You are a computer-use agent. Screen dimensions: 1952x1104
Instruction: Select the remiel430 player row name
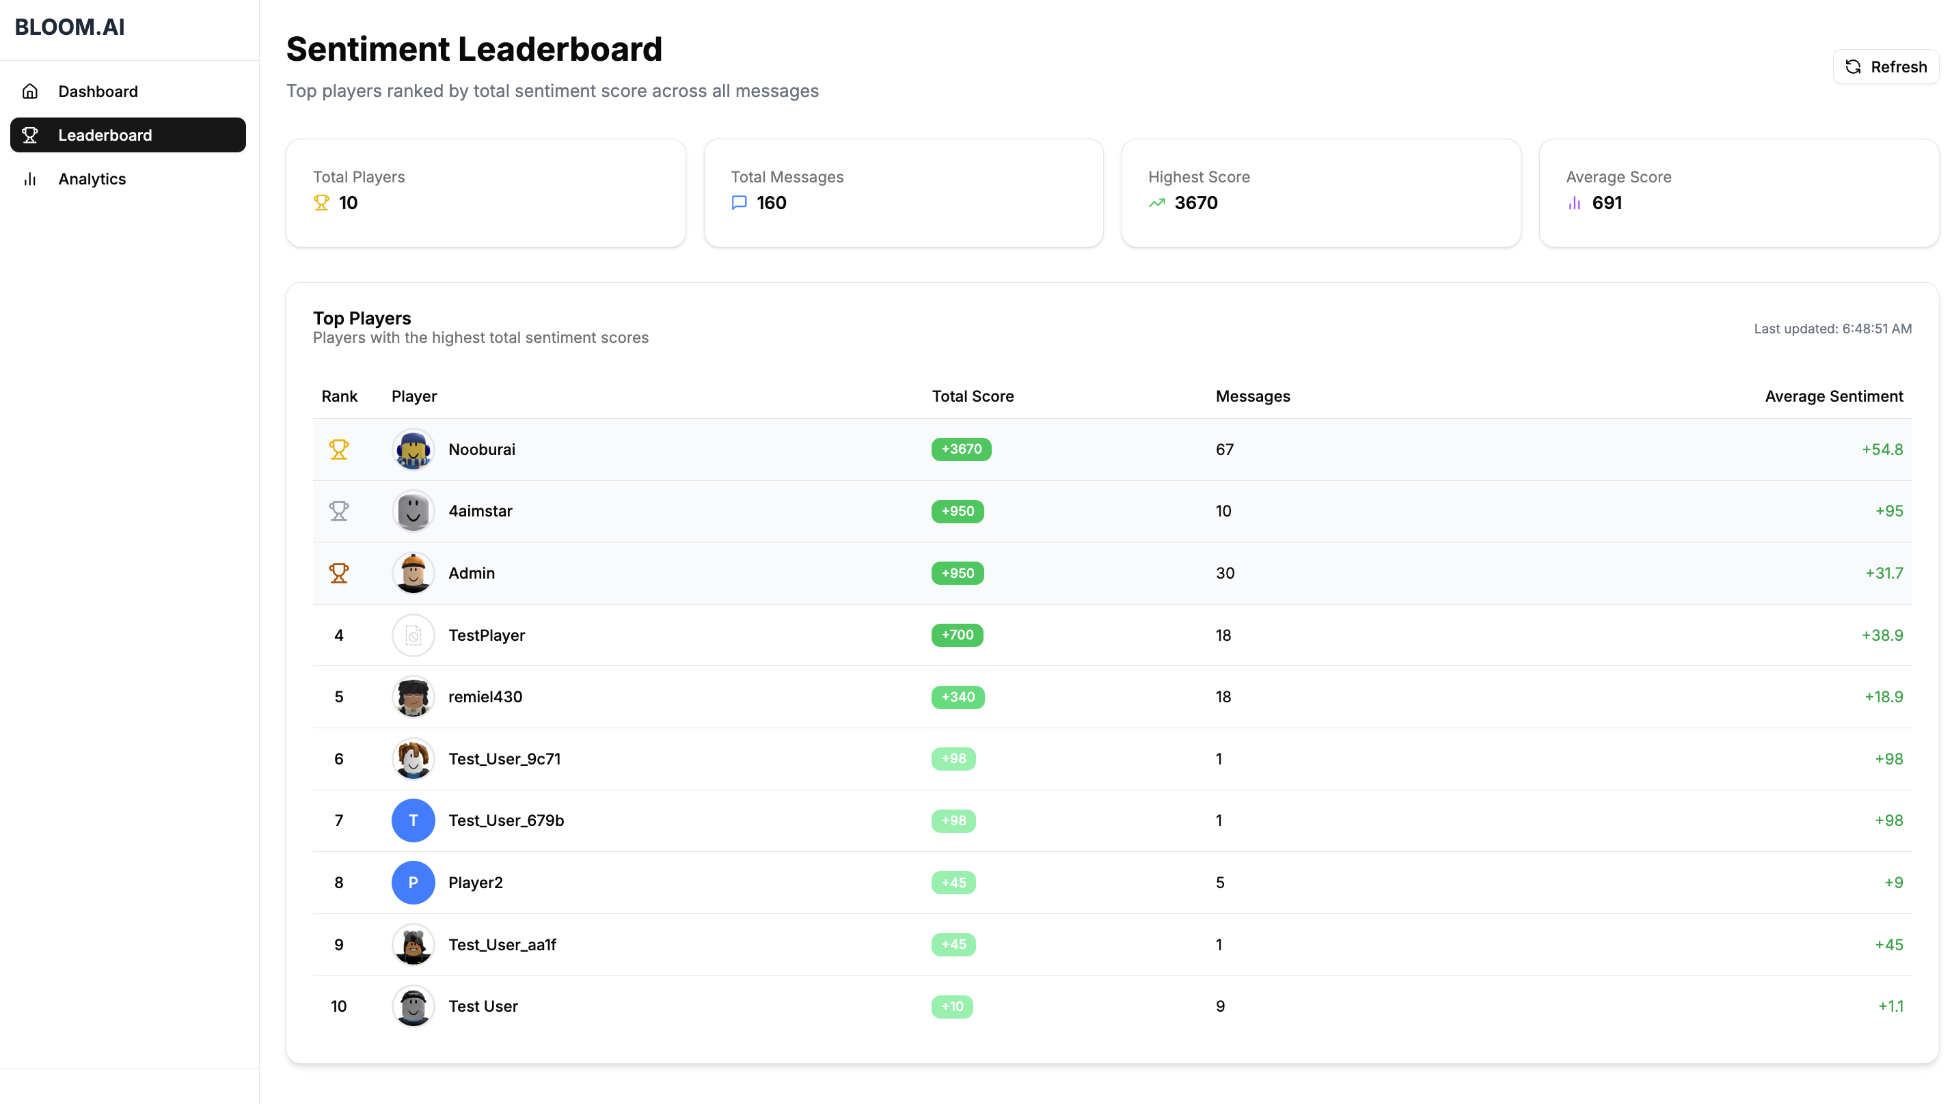pos(485,696)
